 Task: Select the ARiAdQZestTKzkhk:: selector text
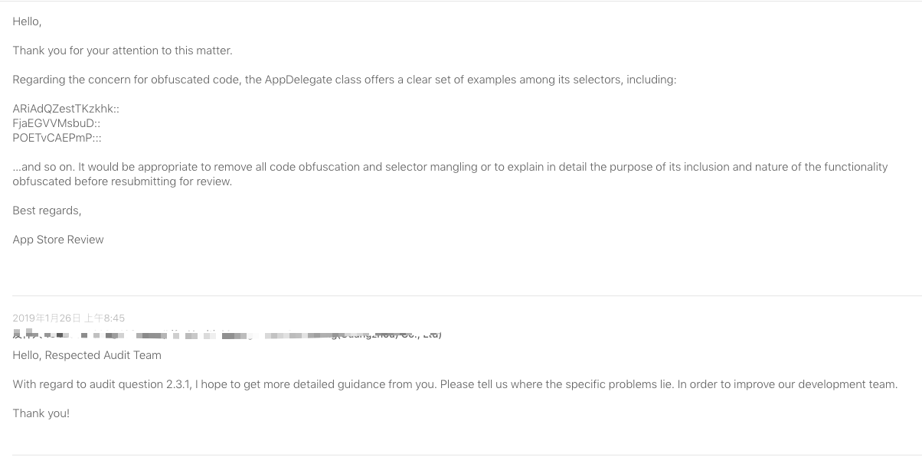tap(66, 109)
